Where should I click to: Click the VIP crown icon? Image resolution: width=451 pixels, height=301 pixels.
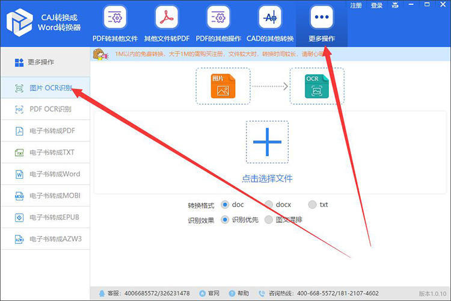395,5
